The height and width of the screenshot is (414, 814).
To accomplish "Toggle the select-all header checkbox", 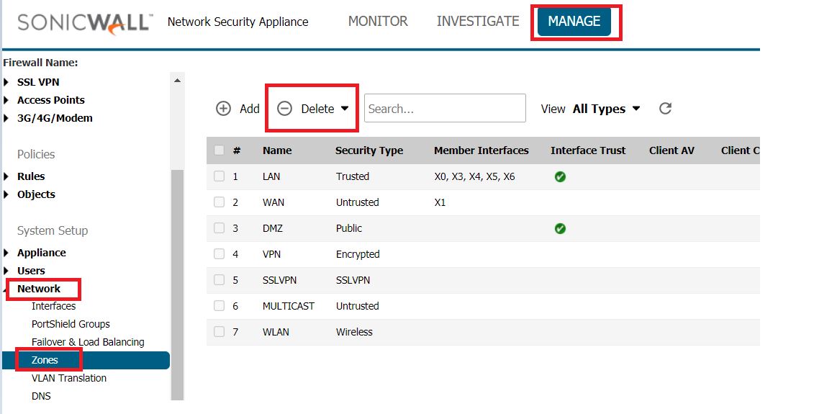I will pyautogui.click(x=219, y=150).
